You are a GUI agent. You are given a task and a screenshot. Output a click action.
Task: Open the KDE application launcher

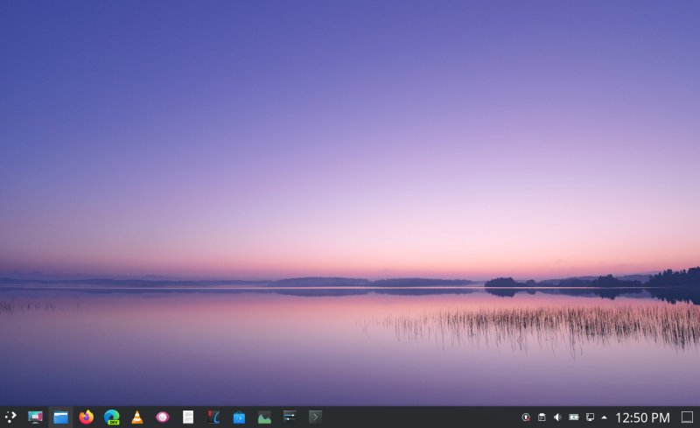pos(10,417)
